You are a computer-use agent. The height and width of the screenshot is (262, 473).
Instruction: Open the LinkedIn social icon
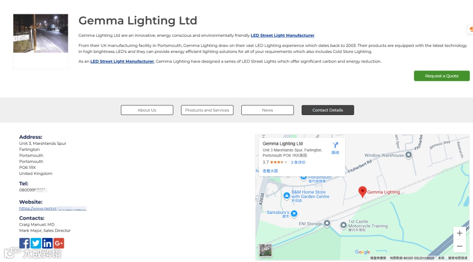47,243
